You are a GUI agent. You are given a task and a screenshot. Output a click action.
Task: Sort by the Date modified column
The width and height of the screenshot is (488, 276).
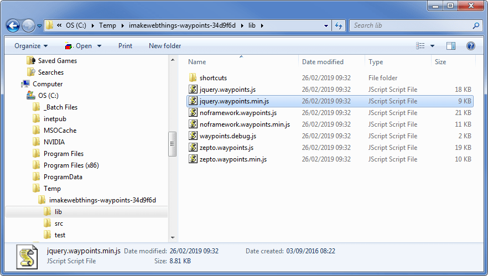point(323,62)
